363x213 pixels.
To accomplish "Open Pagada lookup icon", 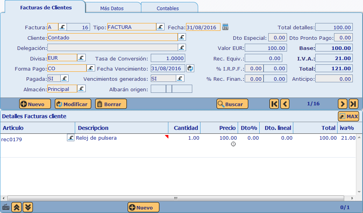I will (64, 78).
